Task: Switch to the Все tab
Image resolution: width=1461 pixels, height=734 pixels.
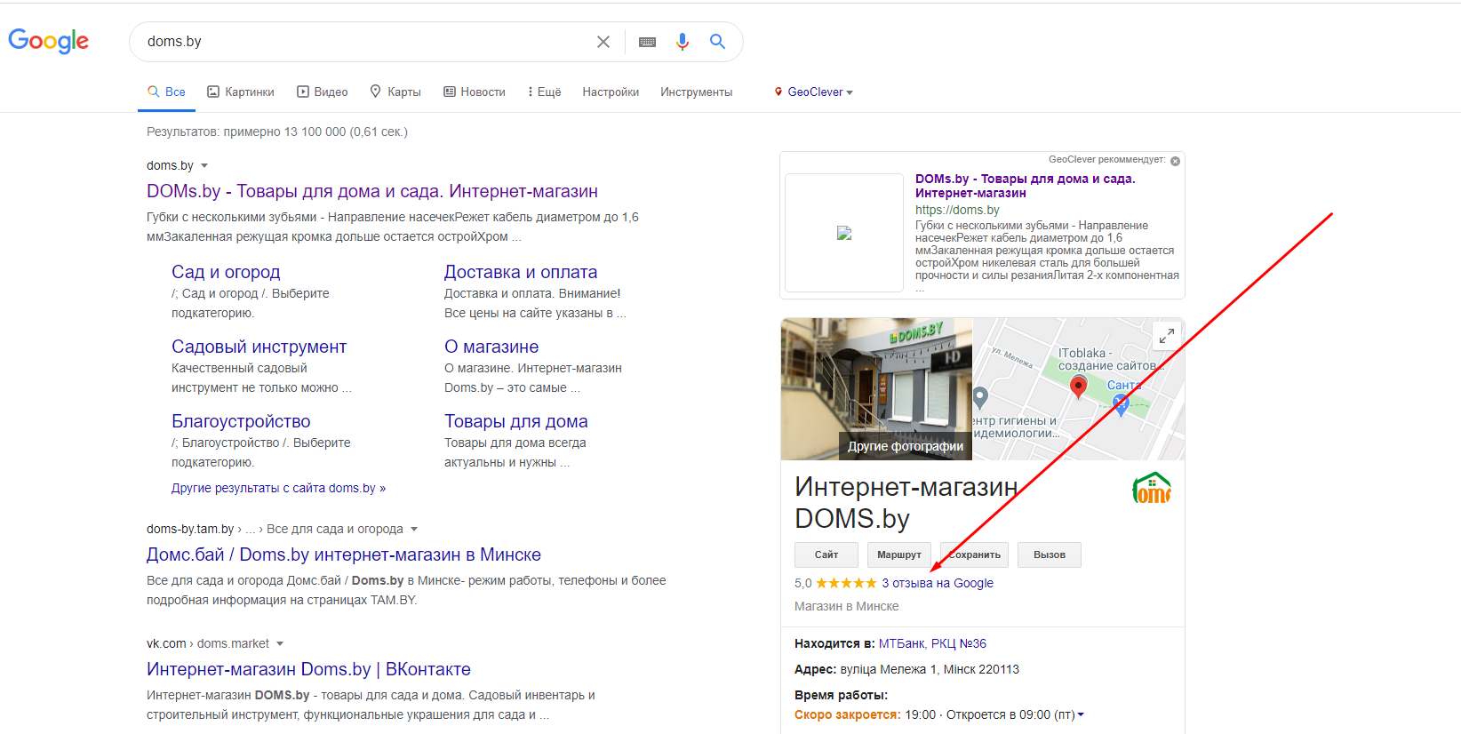Action: pos(166,92)
